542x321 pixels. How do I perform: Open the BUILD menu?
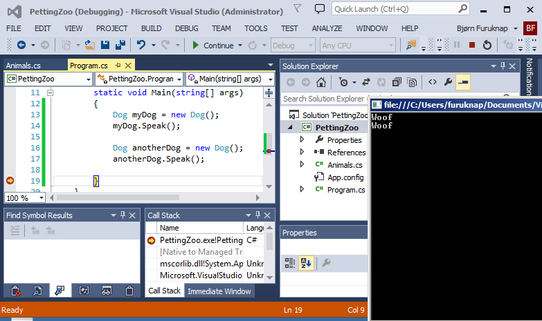(151, 28)
